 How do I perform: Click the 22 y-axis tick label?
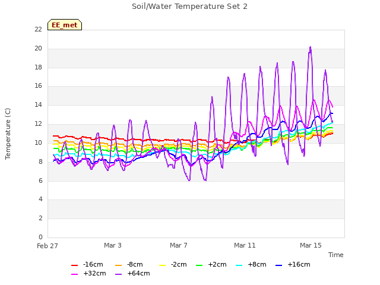pyautogui.click(x=38, y=29)
